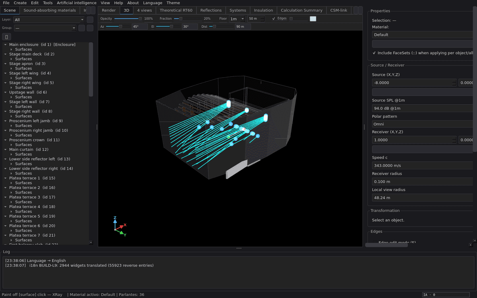Click the El elevation slider
Screen dimensions: 477x298
pos(168,27)
